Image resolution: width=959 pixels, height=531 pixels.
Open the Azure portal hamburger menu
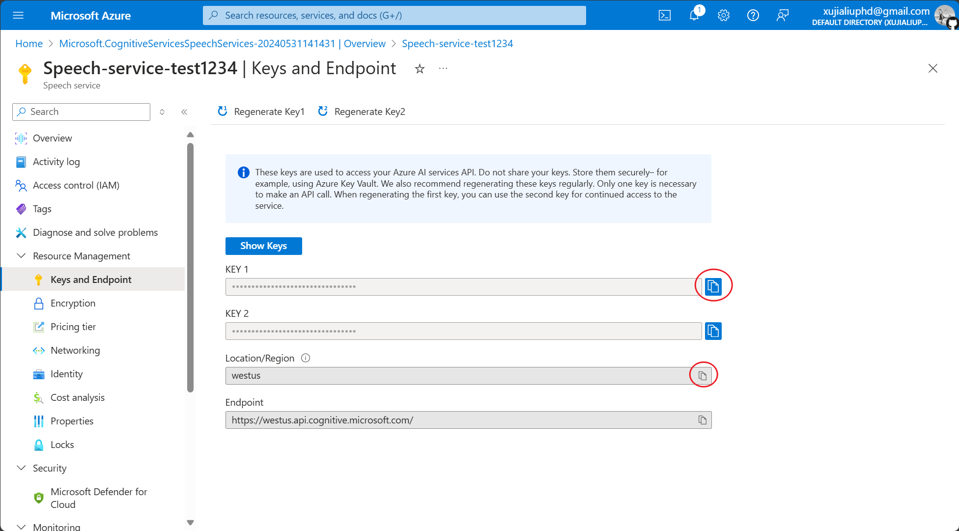(18, 15)
